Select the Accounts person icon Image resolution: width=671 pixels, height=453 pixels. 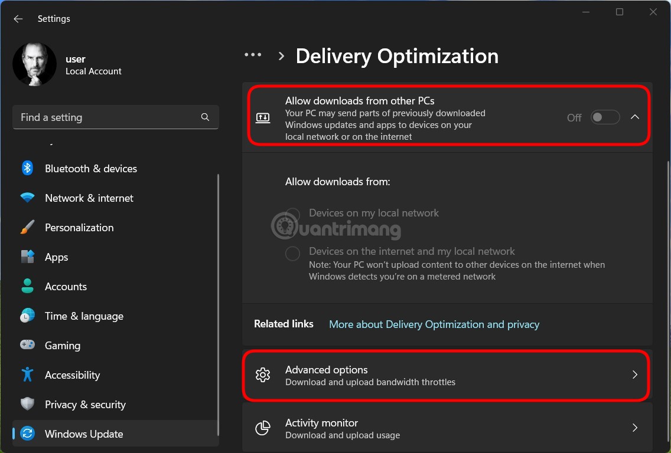[27, 286]
